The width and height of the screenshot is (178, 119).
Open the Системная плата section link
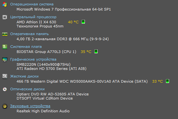(26, 47)
